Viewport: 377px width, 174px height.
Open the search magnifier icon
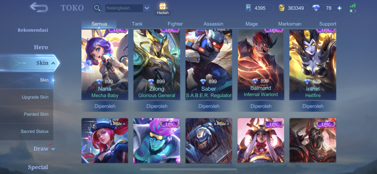click(x=97, y=8)
